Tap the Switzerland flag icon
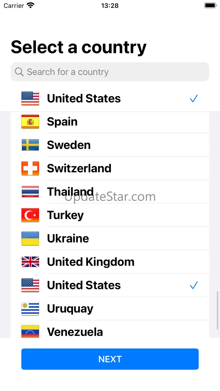This screenshot has height=391, width=220. click(30, 168)
